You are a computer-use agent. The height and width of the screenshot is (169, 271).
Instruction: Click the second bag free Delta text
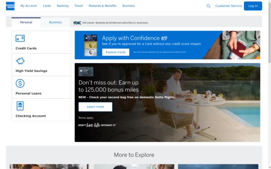(127, 97)
